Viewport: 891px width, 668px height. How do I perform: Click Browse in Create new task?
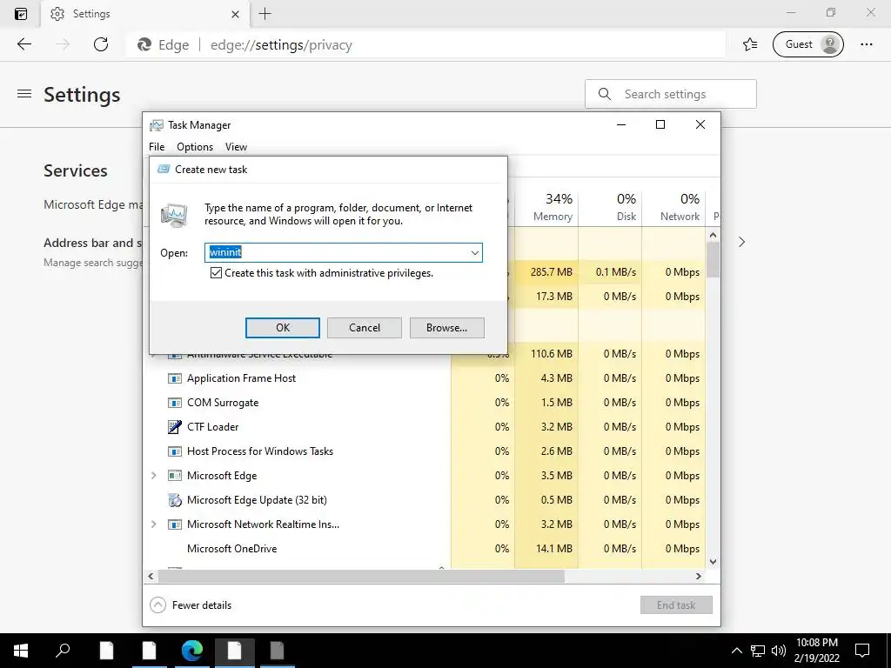point(446,328)
